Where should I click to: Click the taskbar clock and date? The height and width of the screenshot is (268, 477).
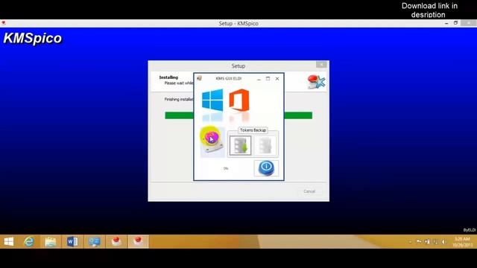(462, 242)
